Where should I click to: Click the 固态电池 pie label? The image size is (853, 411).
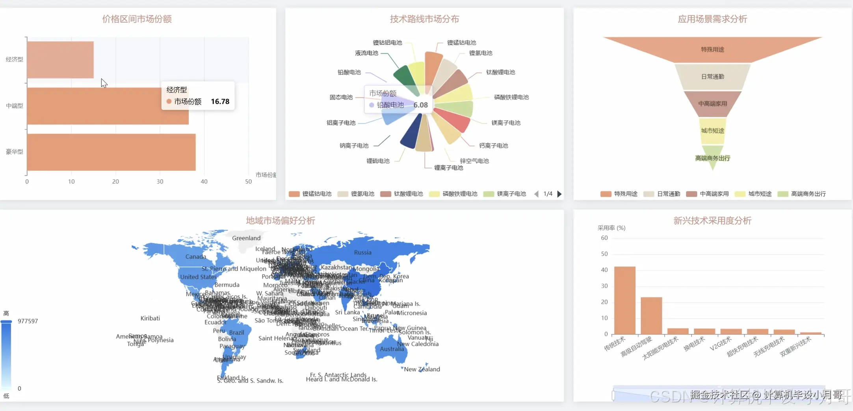point(341,97)
